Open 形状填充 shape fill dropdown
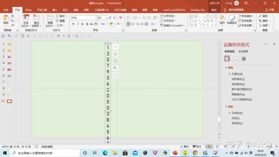Image resolution: width=279 pixels, height=157 pixels. [246, 16]
